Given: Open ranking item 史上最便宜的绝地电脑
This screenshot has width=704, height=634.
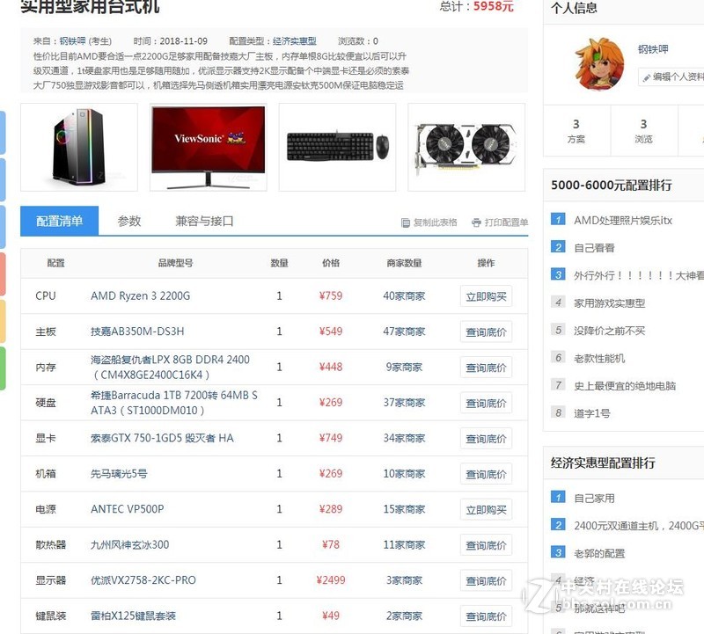Looking at the screenshot, I should 625,386.
